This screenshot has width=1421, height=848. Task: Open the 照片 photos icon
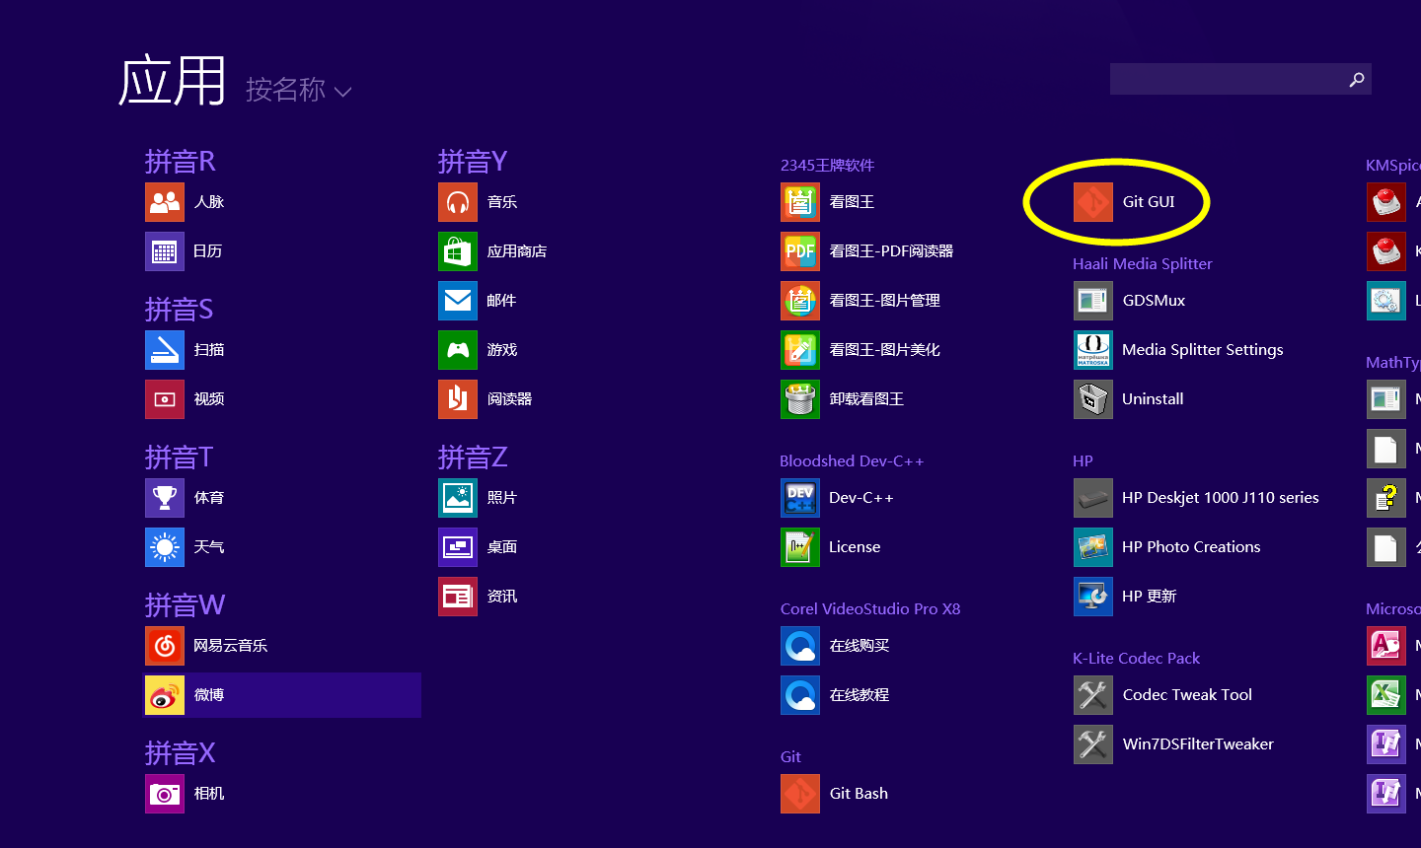(x=458, y=498)
